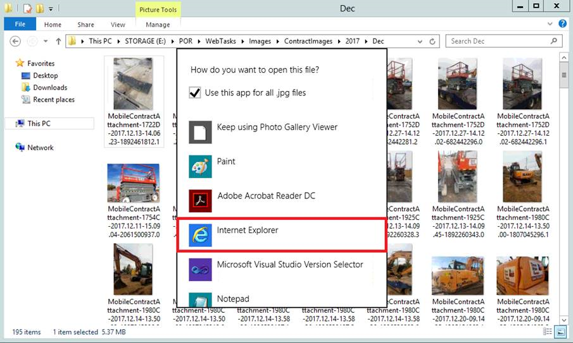Click the Adobe Acrobat Reader DC icon
The height and width of the screenshot is (343, 573).
200,200
